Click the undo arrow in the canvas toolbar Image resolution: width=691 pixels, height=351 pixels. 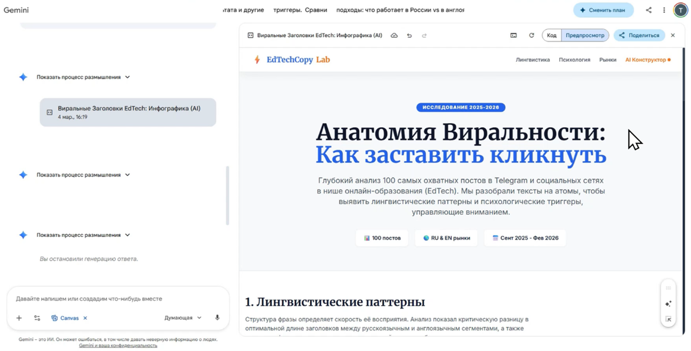[x=409, y=35]
